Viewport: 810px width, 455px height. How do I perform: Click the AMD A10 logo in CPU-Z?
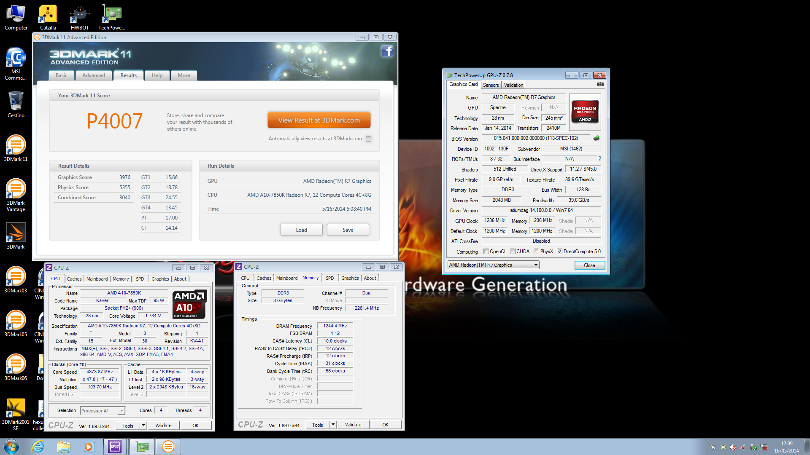(190, 304)
